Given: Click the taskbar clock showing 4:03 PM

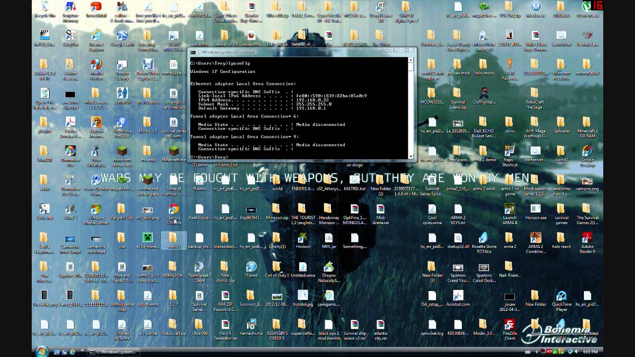Looking at the screenshot, I should (x=590, y=352).
